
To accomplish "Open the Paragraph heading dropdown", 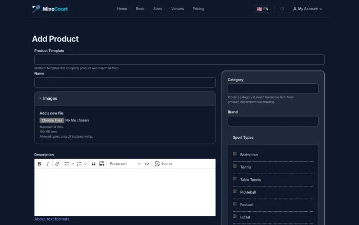I will coord(125,164).
